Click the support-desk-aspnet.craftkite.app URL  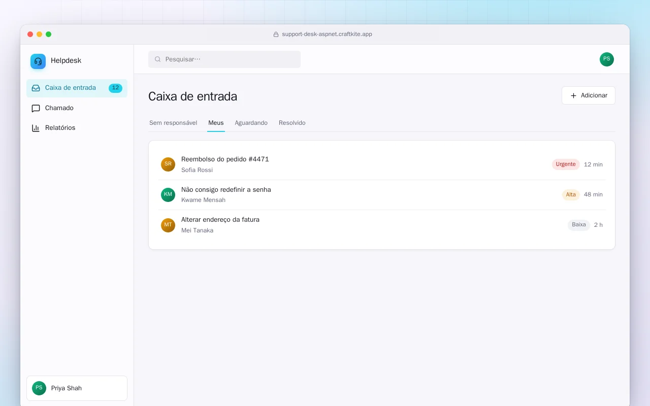point(327,35)
